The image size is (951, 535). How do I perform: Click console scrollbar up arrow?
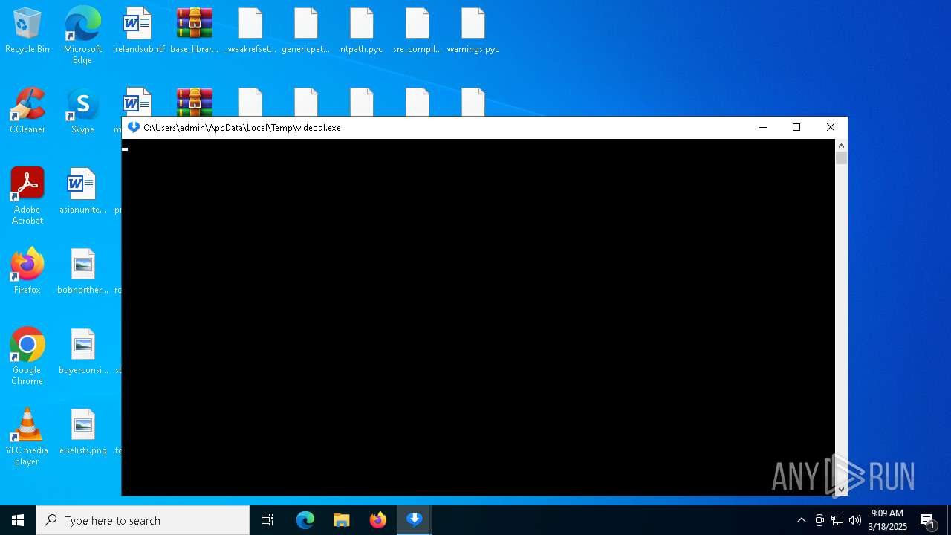pos(841,146)
